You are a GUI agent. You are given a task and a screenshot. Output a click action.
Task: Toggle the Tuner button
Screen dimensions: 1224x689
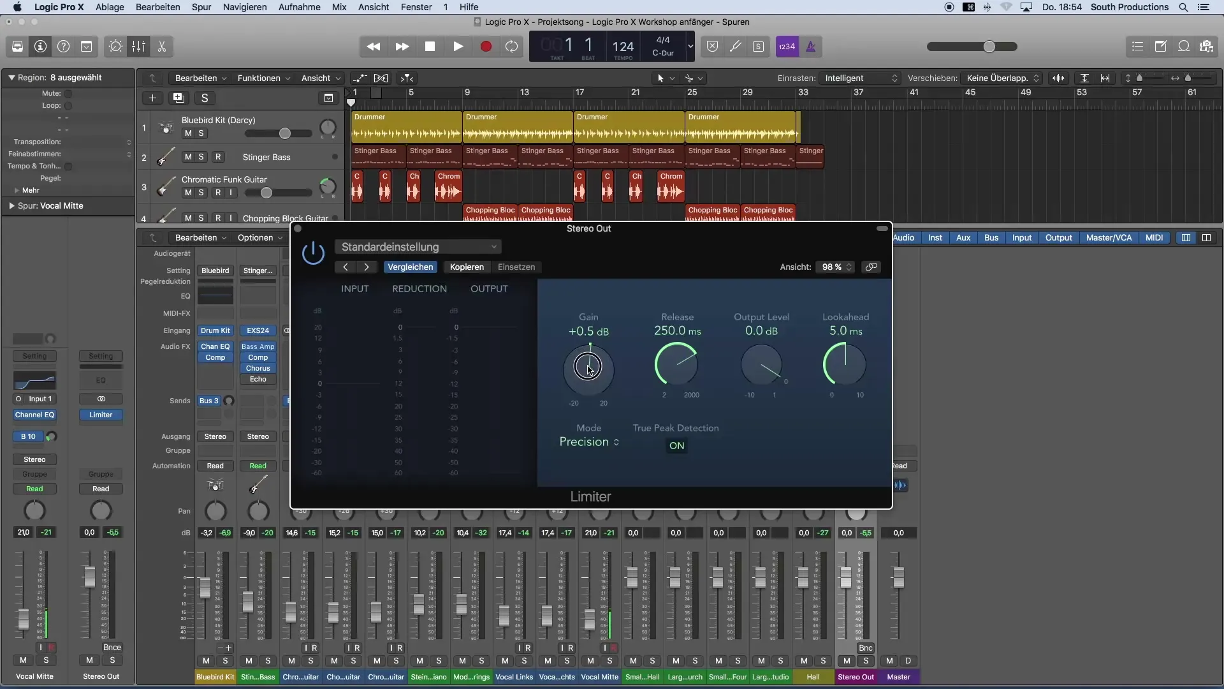[736, 47]
